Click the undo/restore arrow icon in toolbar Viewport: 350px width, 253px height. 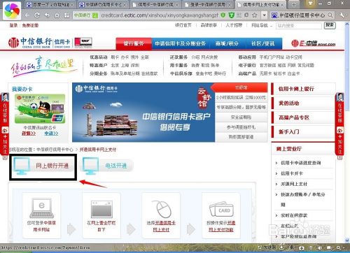click(47, 15)
